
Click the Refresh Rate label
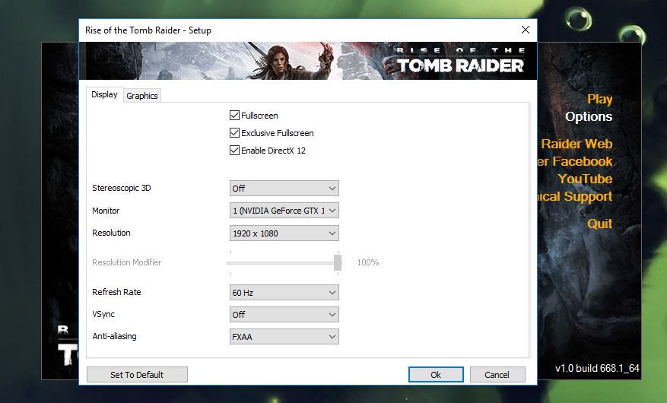[x=116, y=292]
